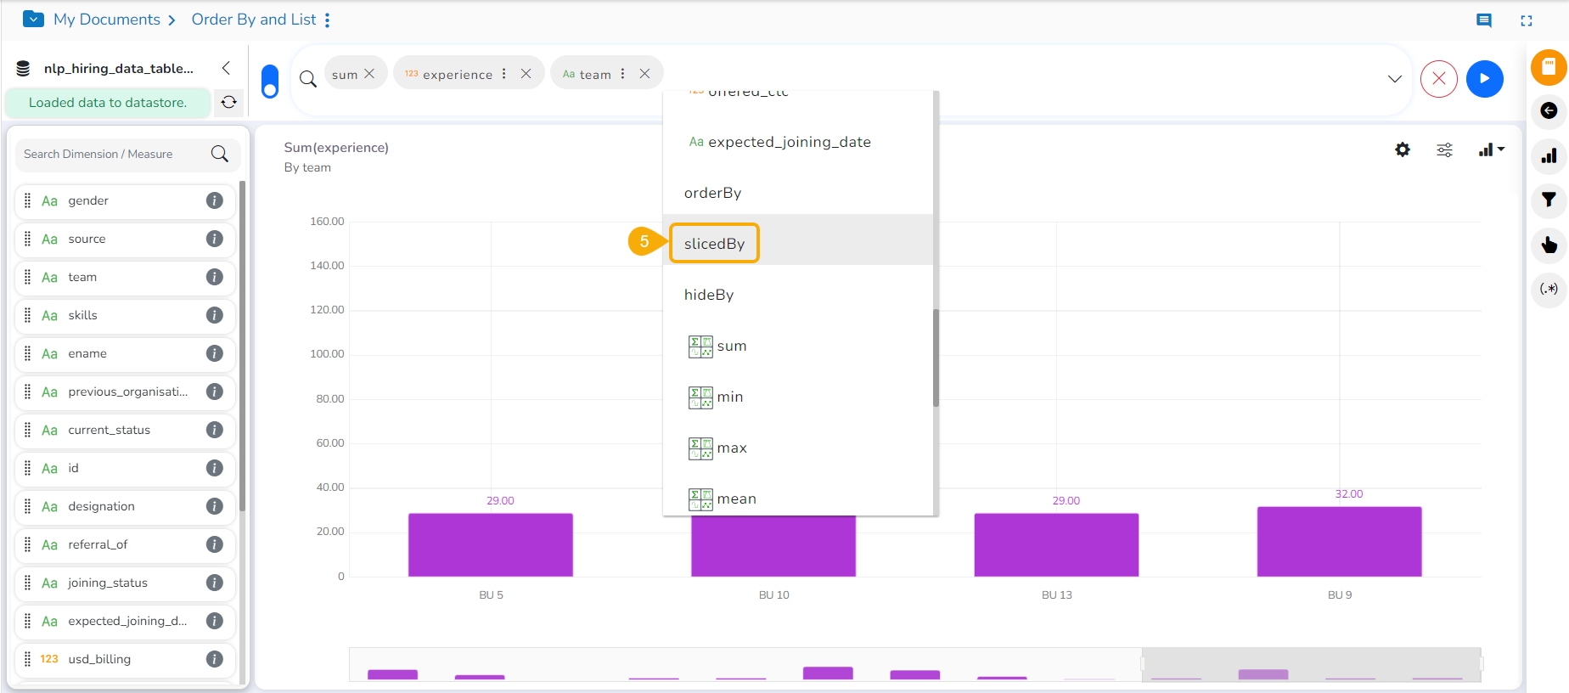Open chart settings gear icon
Viewport: 1569px width, 693px height.
1403,149
